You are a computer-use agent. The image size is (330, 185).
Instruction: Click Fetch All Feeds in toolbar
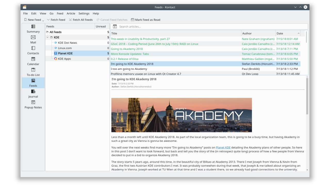(x=81, y=20)
